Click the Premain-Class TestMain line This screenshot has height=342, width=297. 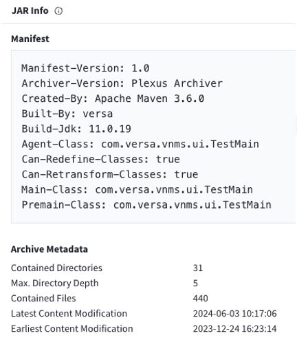pyautogui.click(x=146, y=205)
